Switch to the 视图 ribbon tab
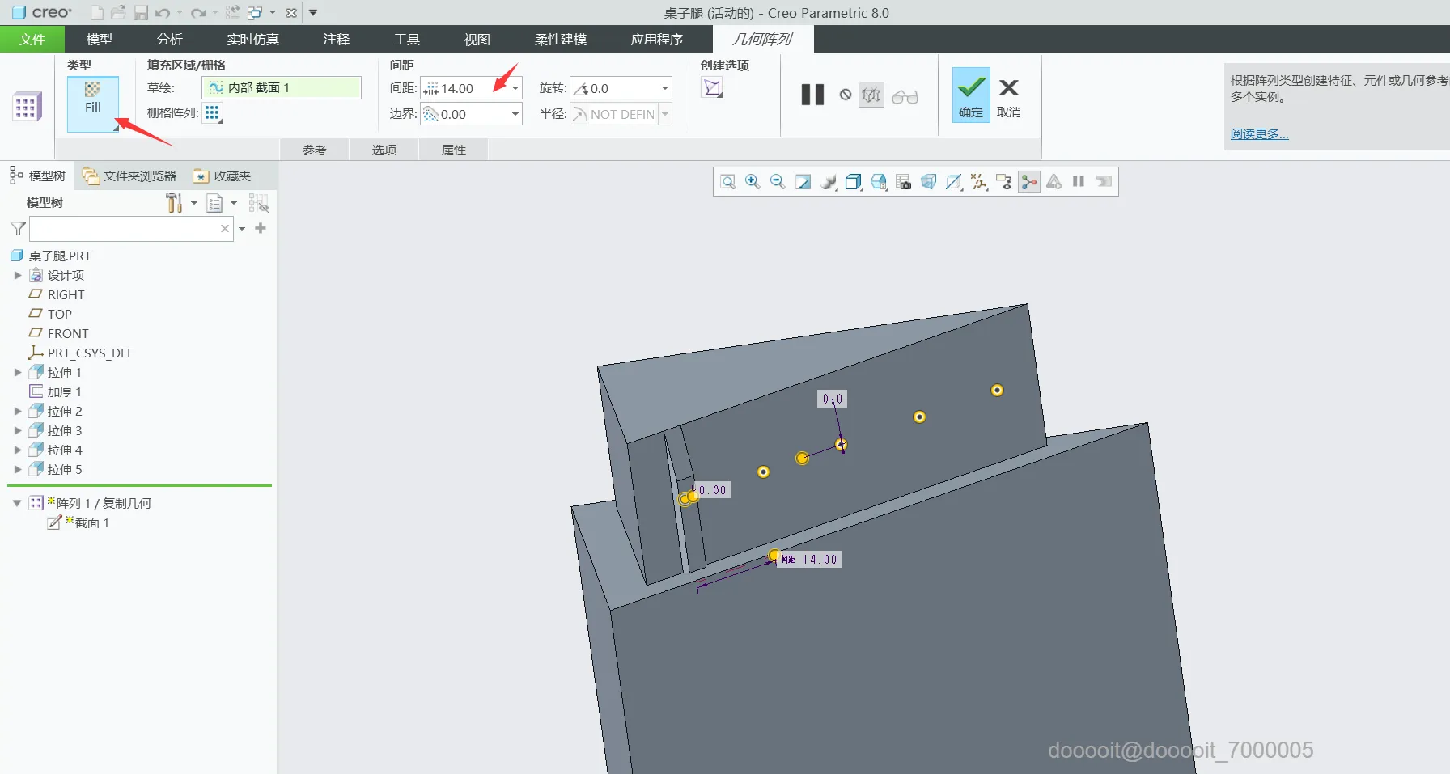1450x774 pixels. (x=477, y=39)
